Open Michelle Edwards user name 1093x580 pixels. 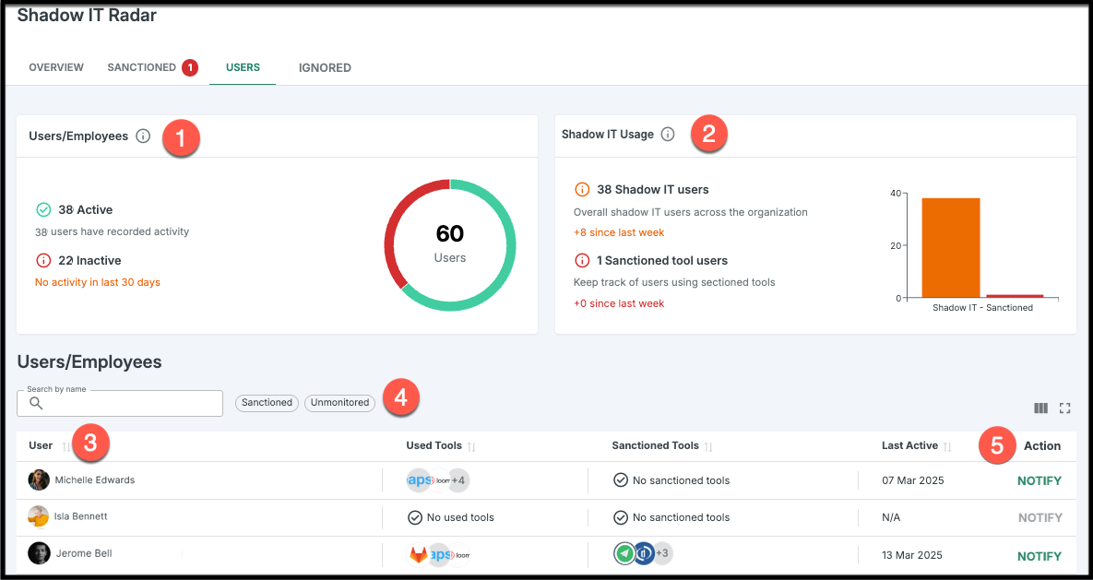pos(95,480)
